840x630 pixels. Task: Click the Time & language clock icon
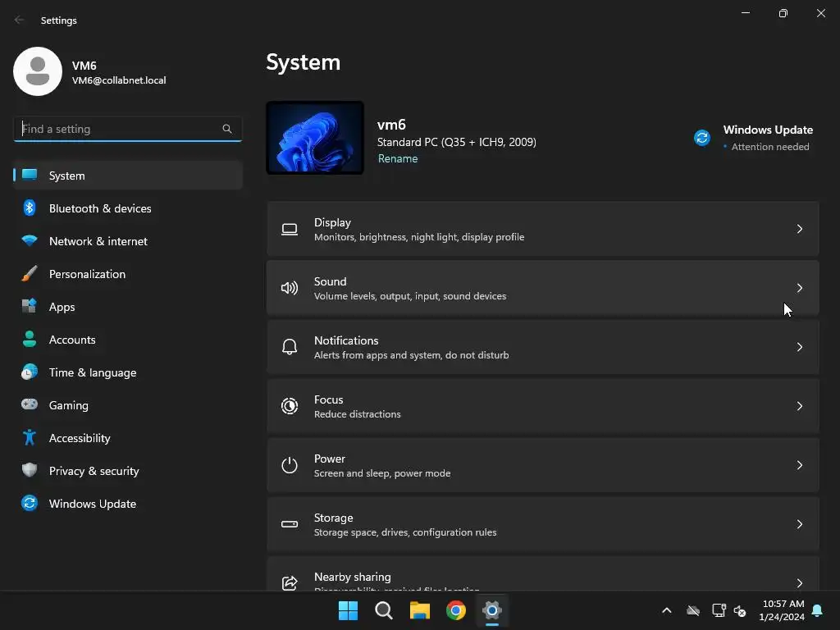point(30,372)
